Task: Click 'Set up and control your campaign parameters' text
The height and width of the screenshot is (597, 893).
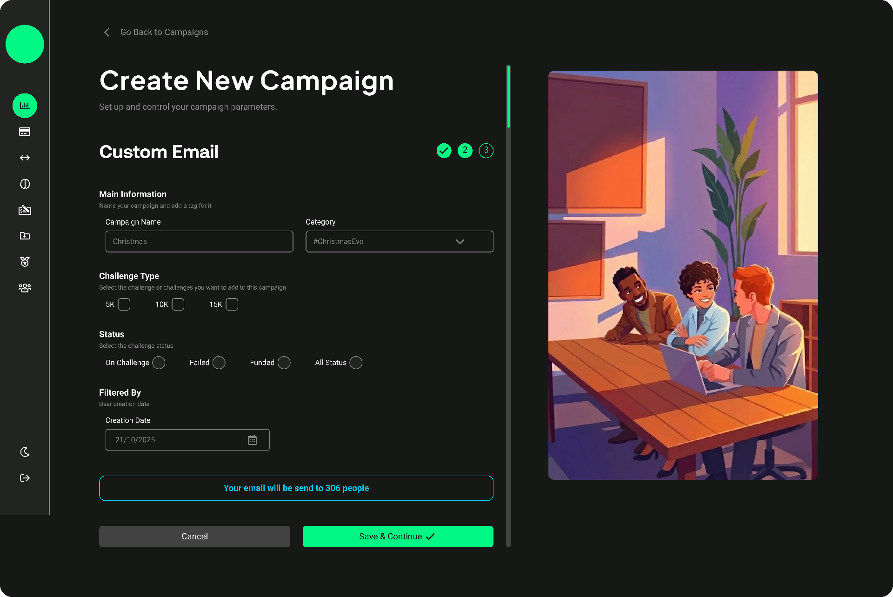Action: click(x=188, y=107)
